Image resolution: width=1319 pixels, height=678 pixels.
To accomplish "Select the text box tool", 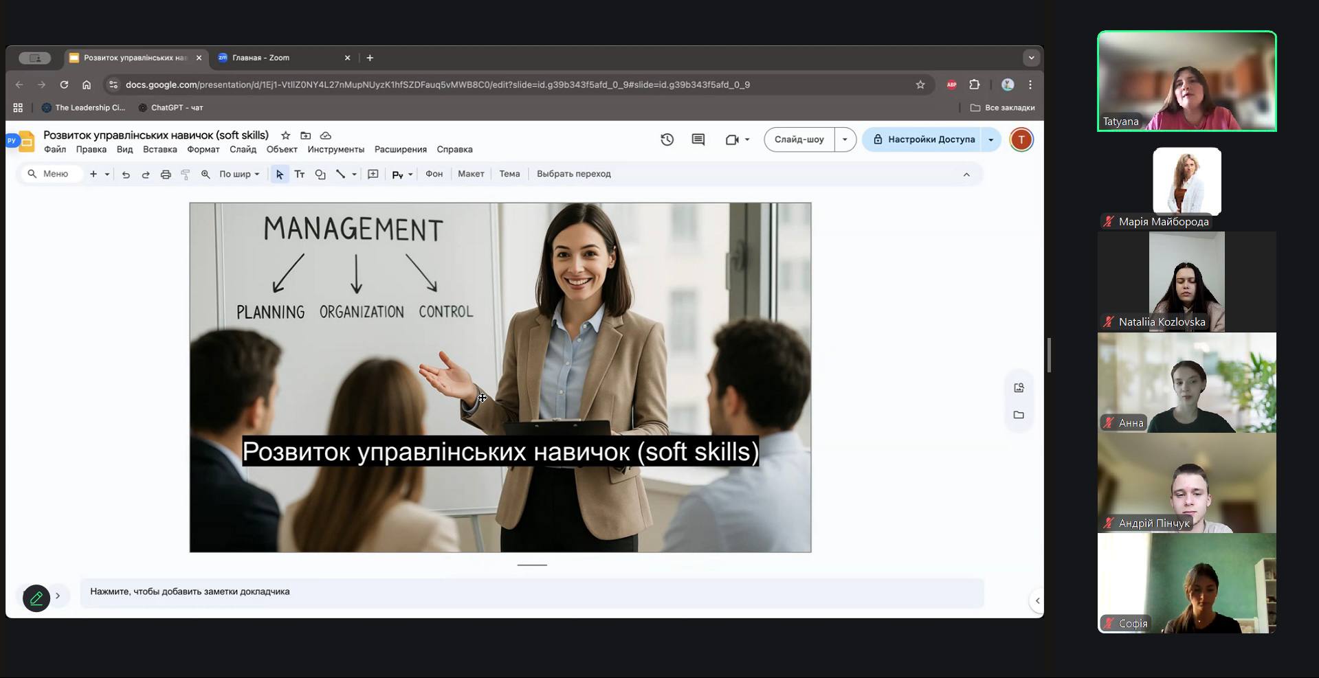I will point(300,174).
